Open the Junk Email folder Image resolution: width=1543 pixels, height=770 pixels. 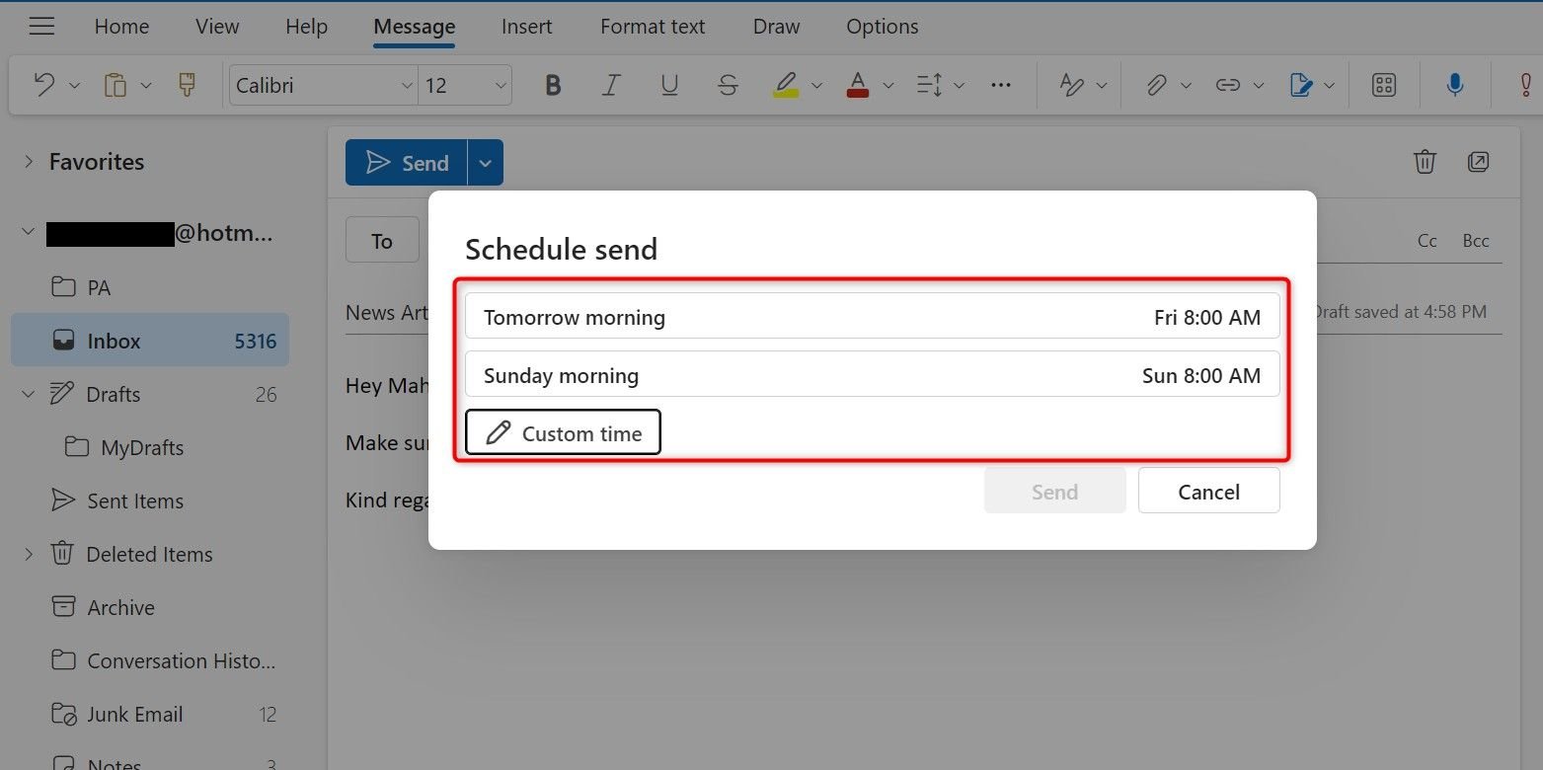150,714
